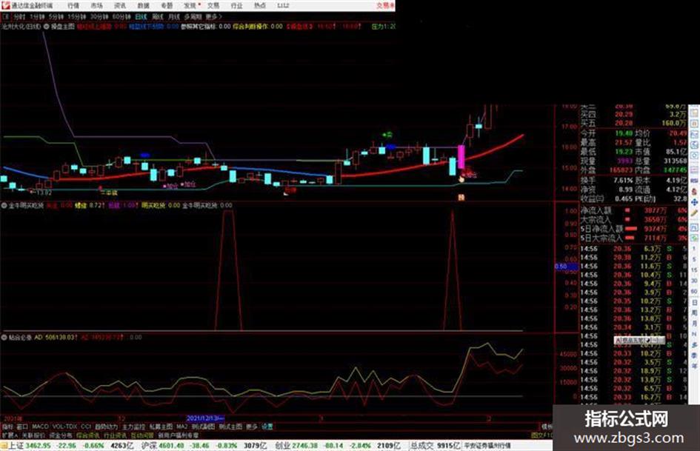The width and height of the screenshot is (700, 451).
Task: Toggle the 操盘主图 indicator settings circle
Action: (x=47, y=27)
